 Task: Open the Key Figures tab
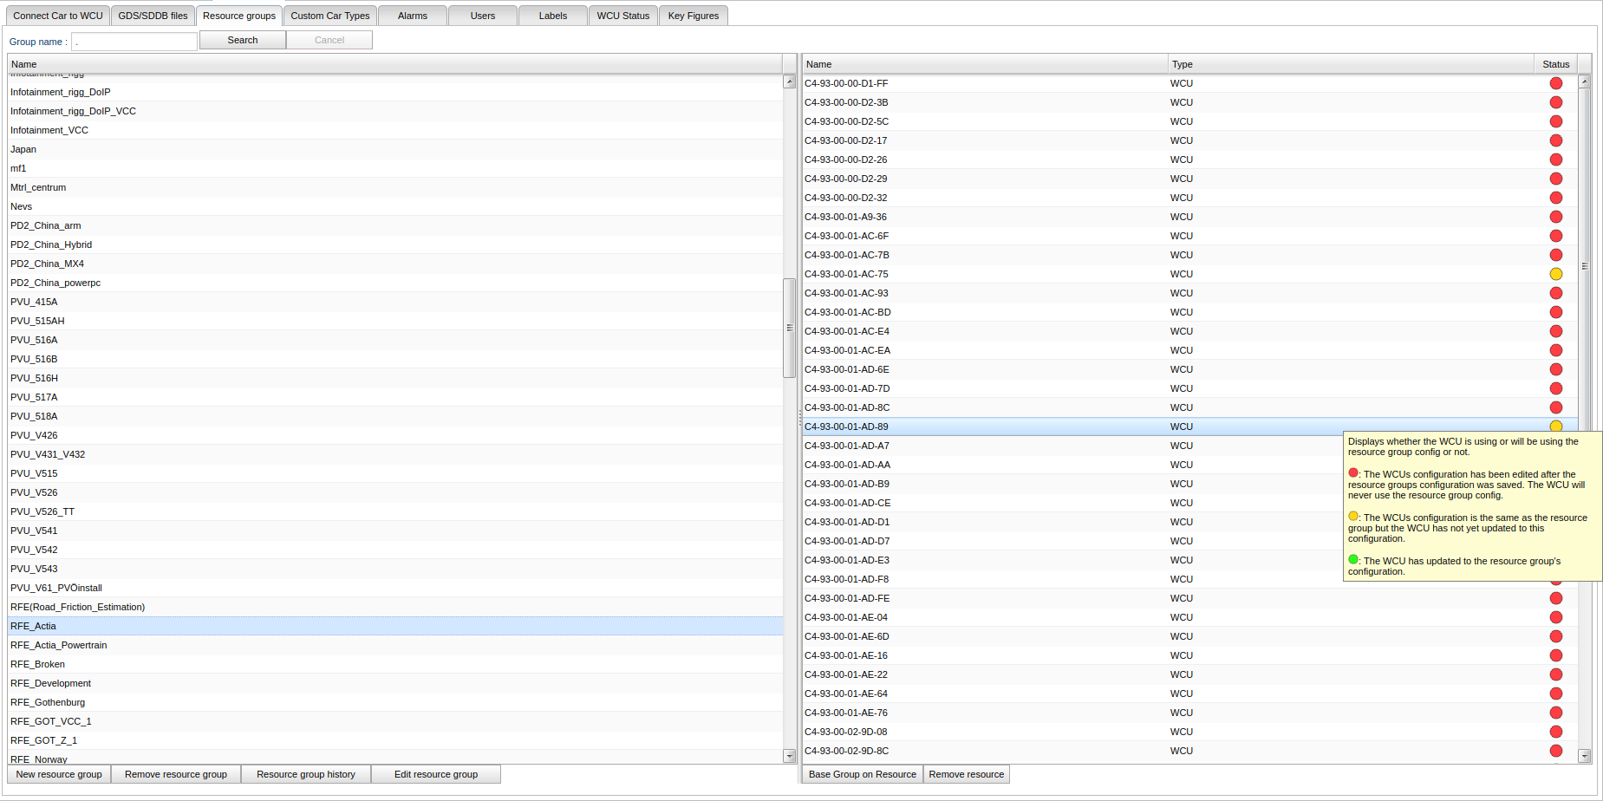(x=693, y=16)
